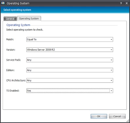Expand the Match dropdown arrow
The width and height of the screenshot is (130, 123).
pos(111,39)
